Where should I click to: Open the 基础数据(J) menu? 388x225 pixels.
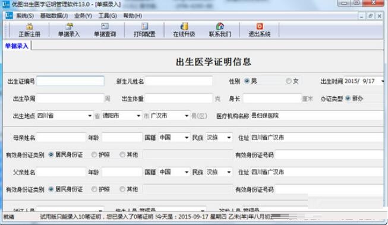[54, 16]
